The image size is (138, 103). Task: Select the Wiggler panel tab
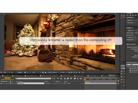point(129,28)
